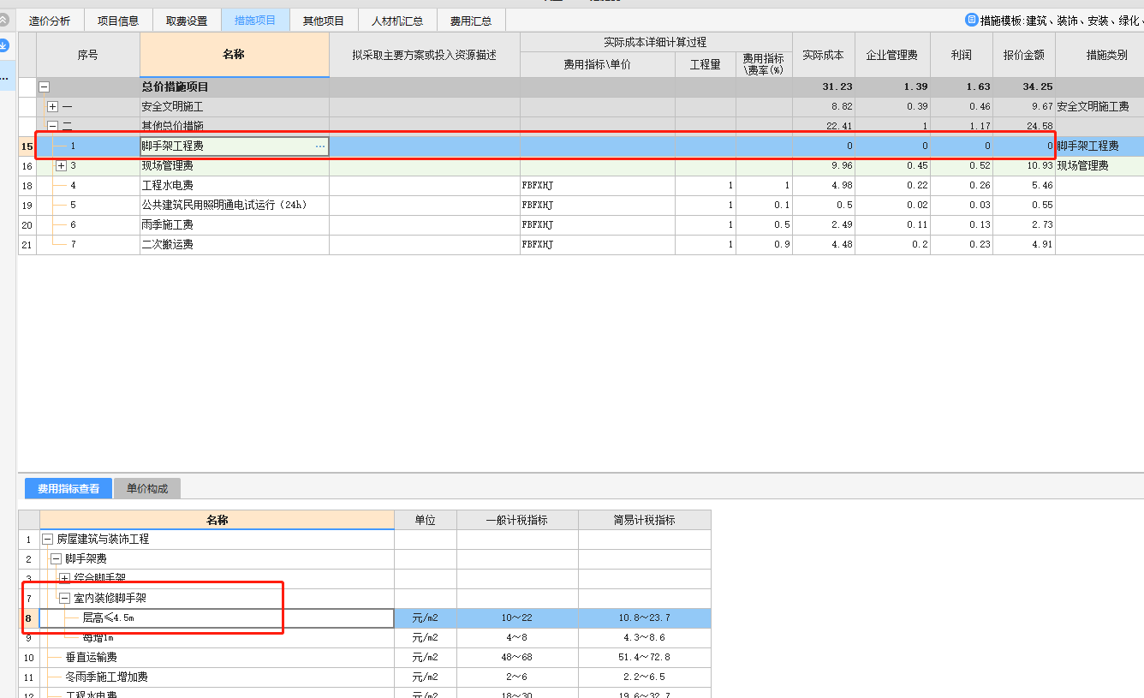Click the 序号 column header
1144x698 pixels.
coord(88,55)
